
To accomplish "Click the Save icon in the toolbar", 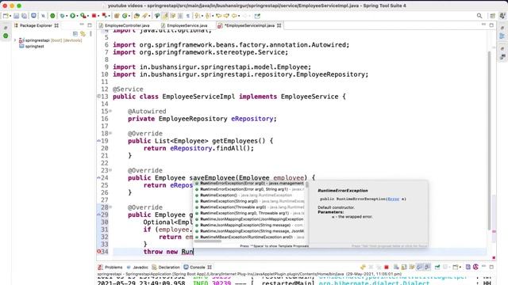I will (x=16, y=16).
